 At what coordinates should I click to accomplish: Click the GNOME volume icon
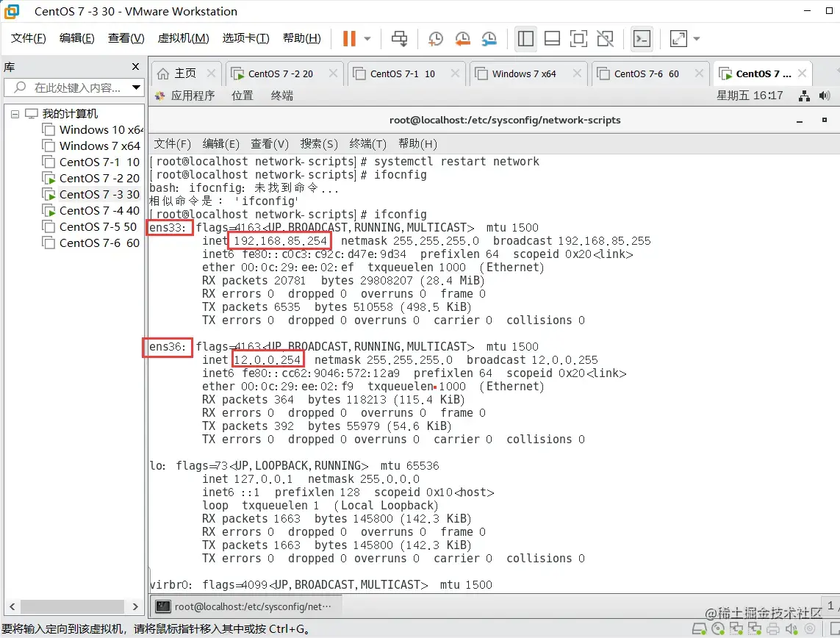point(825,96)
